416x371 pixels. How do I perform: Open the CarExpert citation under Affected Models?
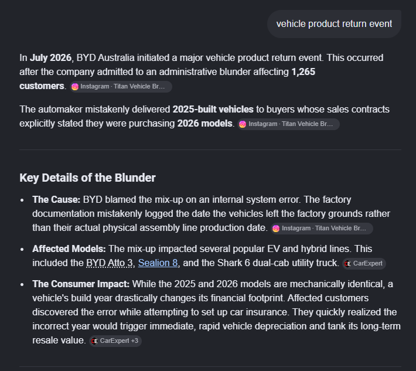click(x=364, y=264)
